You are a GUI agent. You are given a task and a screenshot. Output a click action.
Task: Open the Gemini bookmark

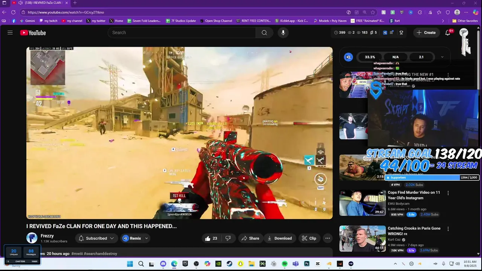coord(27,21)
